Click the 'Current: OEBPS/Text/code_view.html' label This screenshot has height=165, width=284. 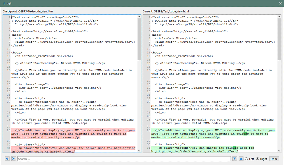click(x=166, y=11)
